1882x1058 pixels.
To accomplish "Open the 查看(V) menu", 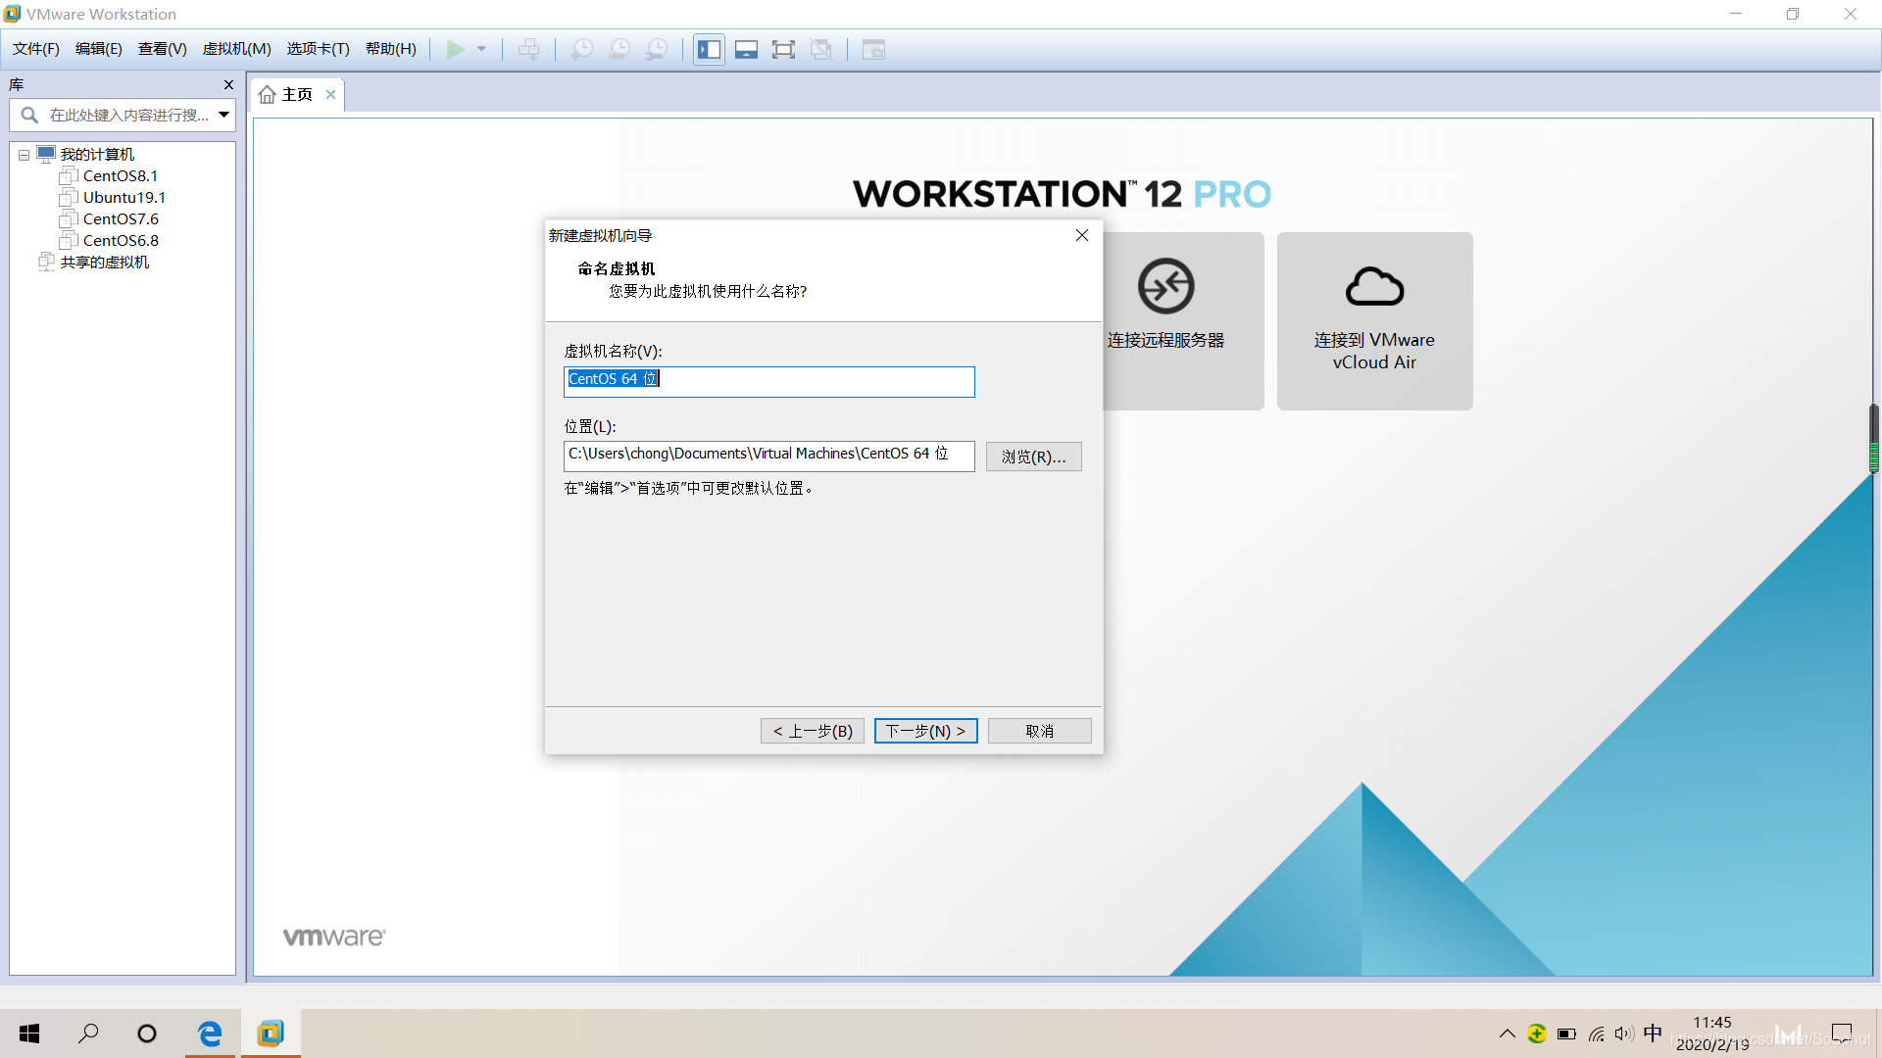I will [x=163, y=49].
